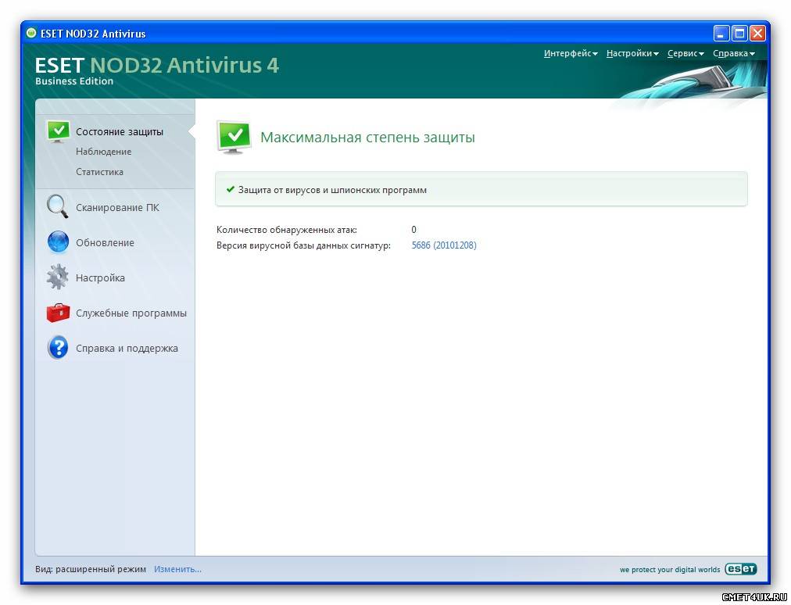
Task: Open the Настройки dropdown menu
Action: coord(632,53)
